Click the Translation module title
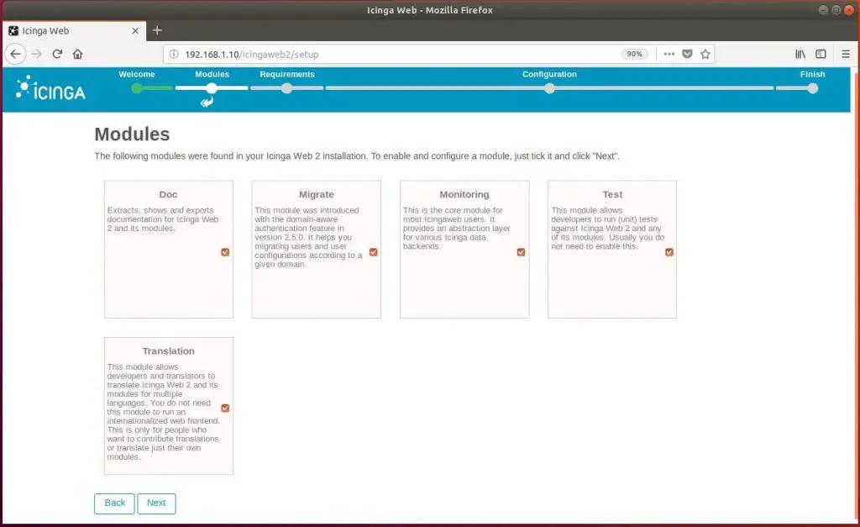Image resolution: width=860 pixels, height=527 pixels. [x=168, y=350]
